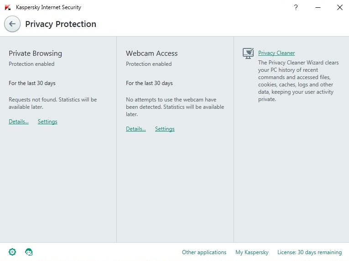
Task: Open Details under Private Browsing
Action: (19, 122)
